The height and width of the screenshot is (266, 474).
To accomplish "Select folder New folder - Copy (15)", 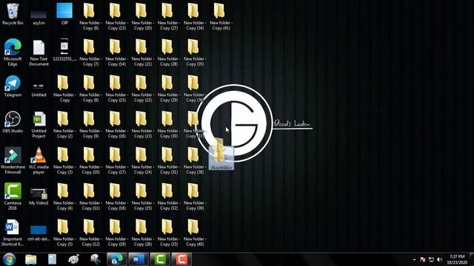I will click(x=116, y=89).
